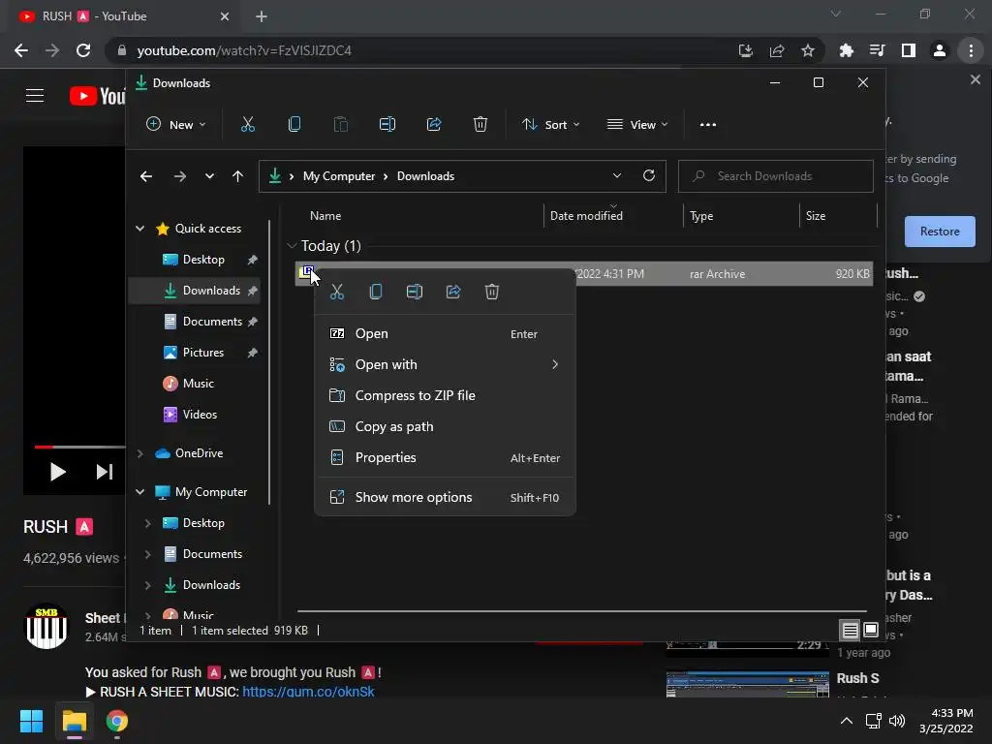
Task: Click File Explorer taskbar icon
Action: (x=74, y=721)
